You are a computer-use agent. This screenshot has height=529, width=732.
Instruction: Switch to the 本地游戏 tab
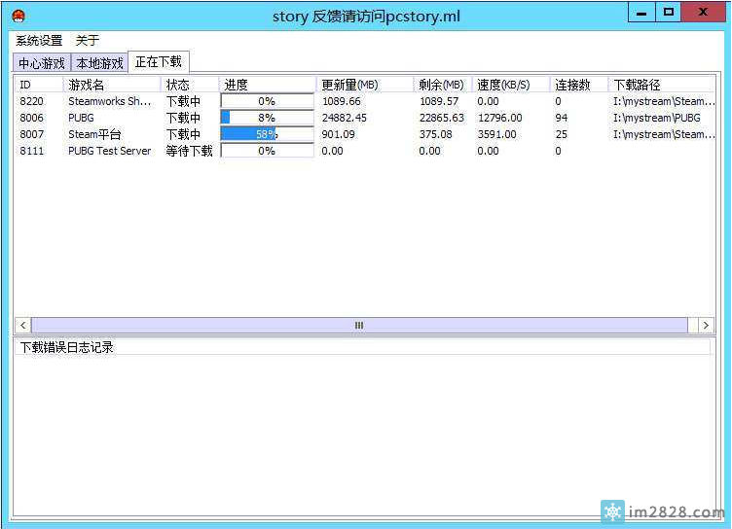[100, 63]
